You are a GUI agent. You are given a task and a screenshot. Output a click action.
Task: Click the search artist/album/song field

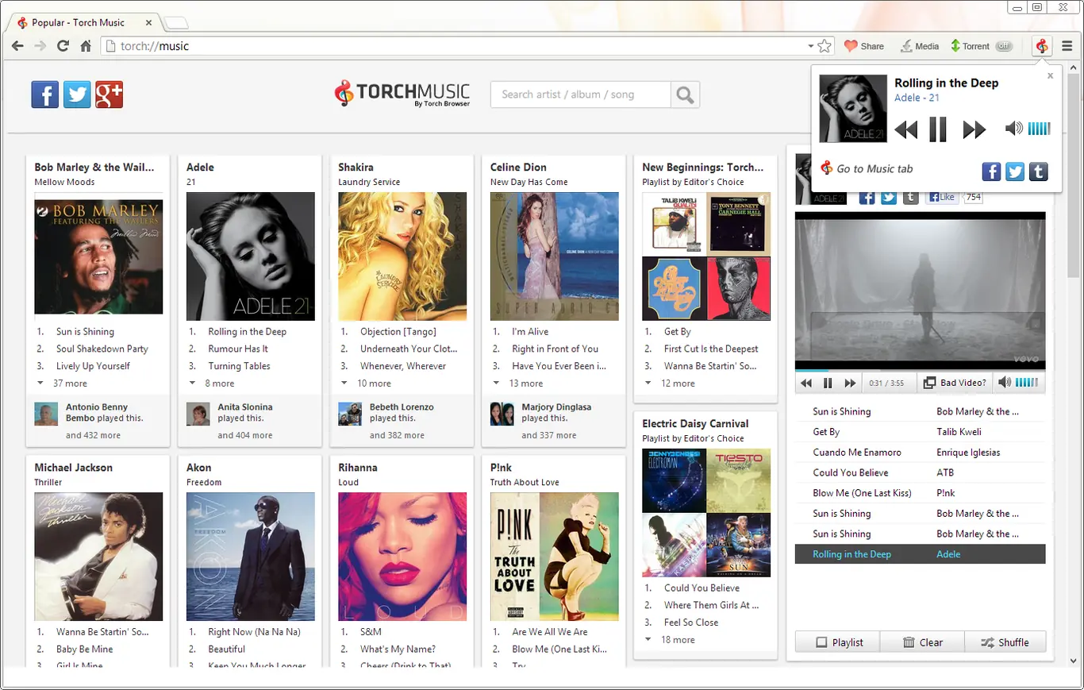tap(580, 94)
